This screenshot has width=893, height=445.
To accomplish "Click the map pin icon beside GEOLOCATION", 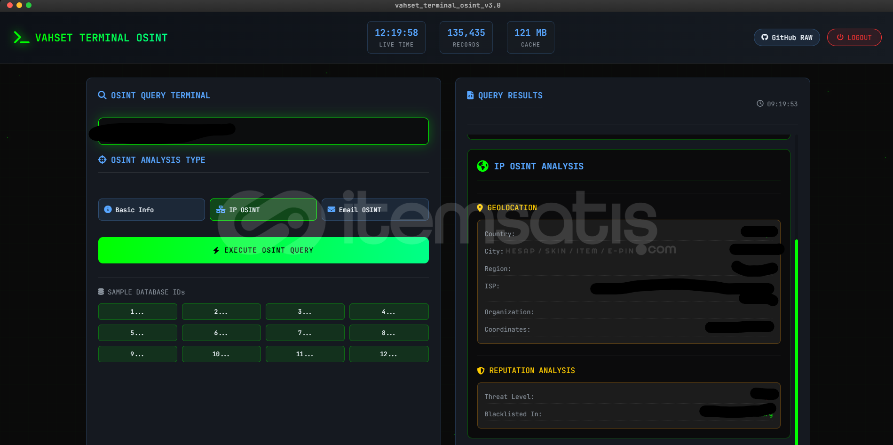I will (x=480, y=207).
